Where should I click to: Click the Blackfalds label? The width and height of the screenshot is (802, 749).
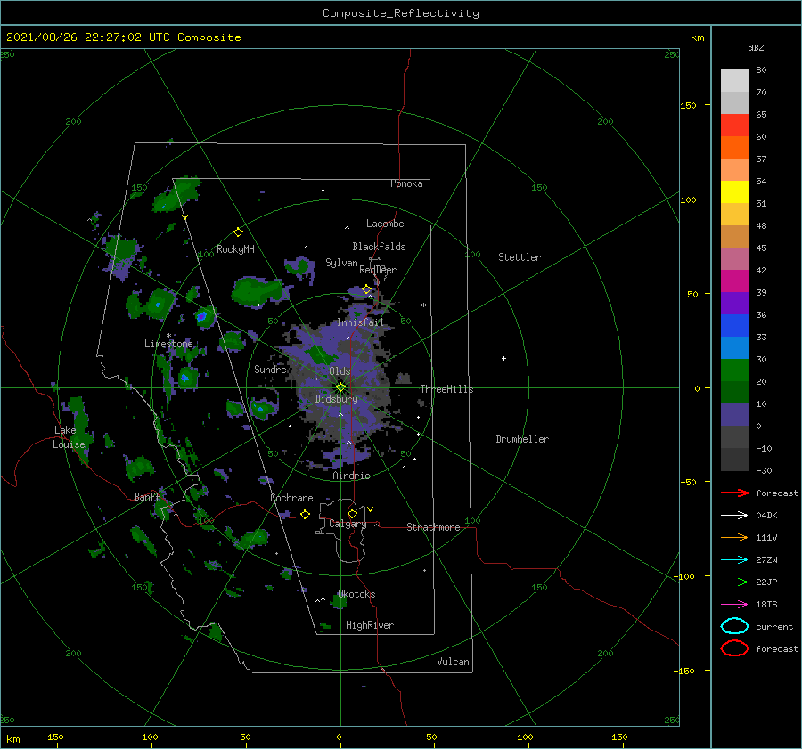click(x=379, y=247)
